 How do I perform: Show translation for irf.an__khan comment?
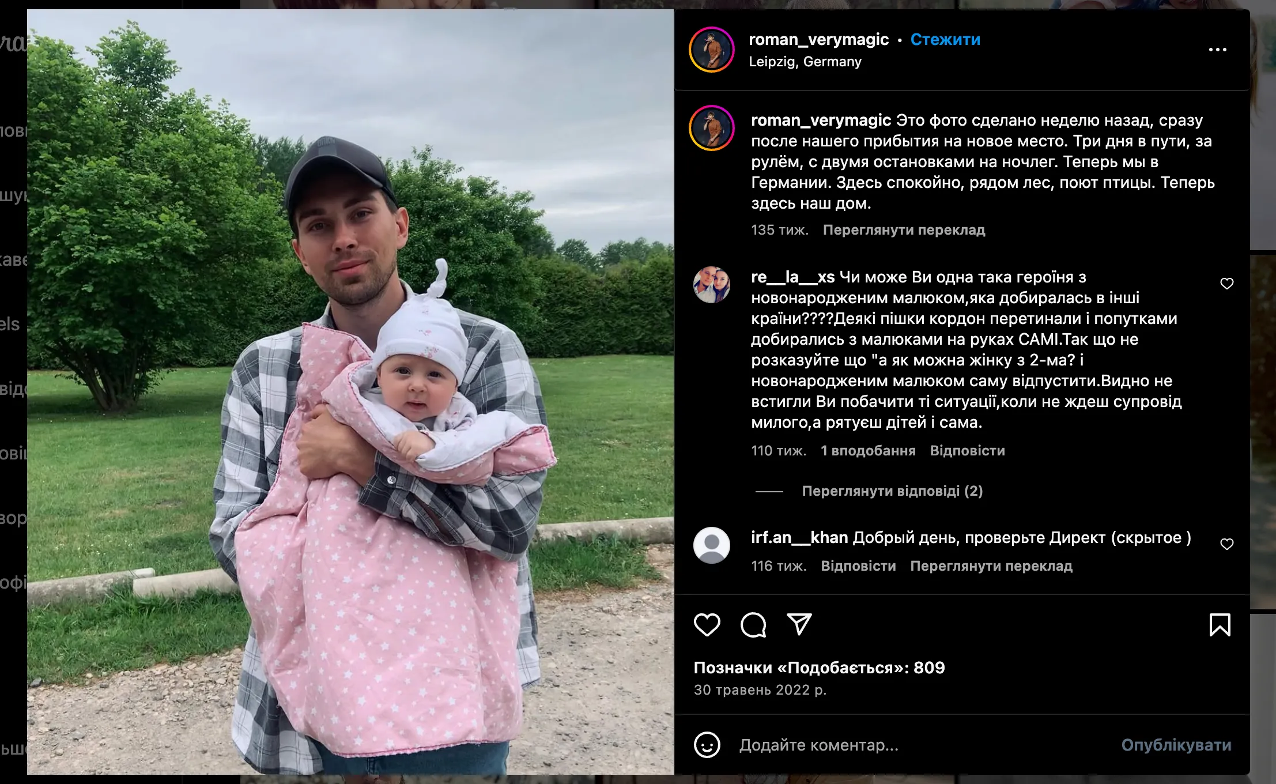click(991, 566)
